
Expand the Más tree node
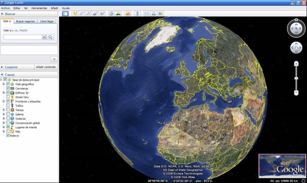coord(4,131)
